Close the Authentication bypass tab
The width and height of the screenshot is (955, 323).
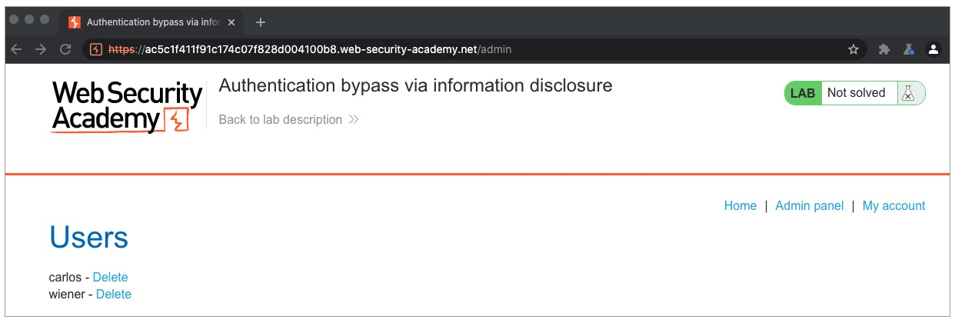(231, 22)
